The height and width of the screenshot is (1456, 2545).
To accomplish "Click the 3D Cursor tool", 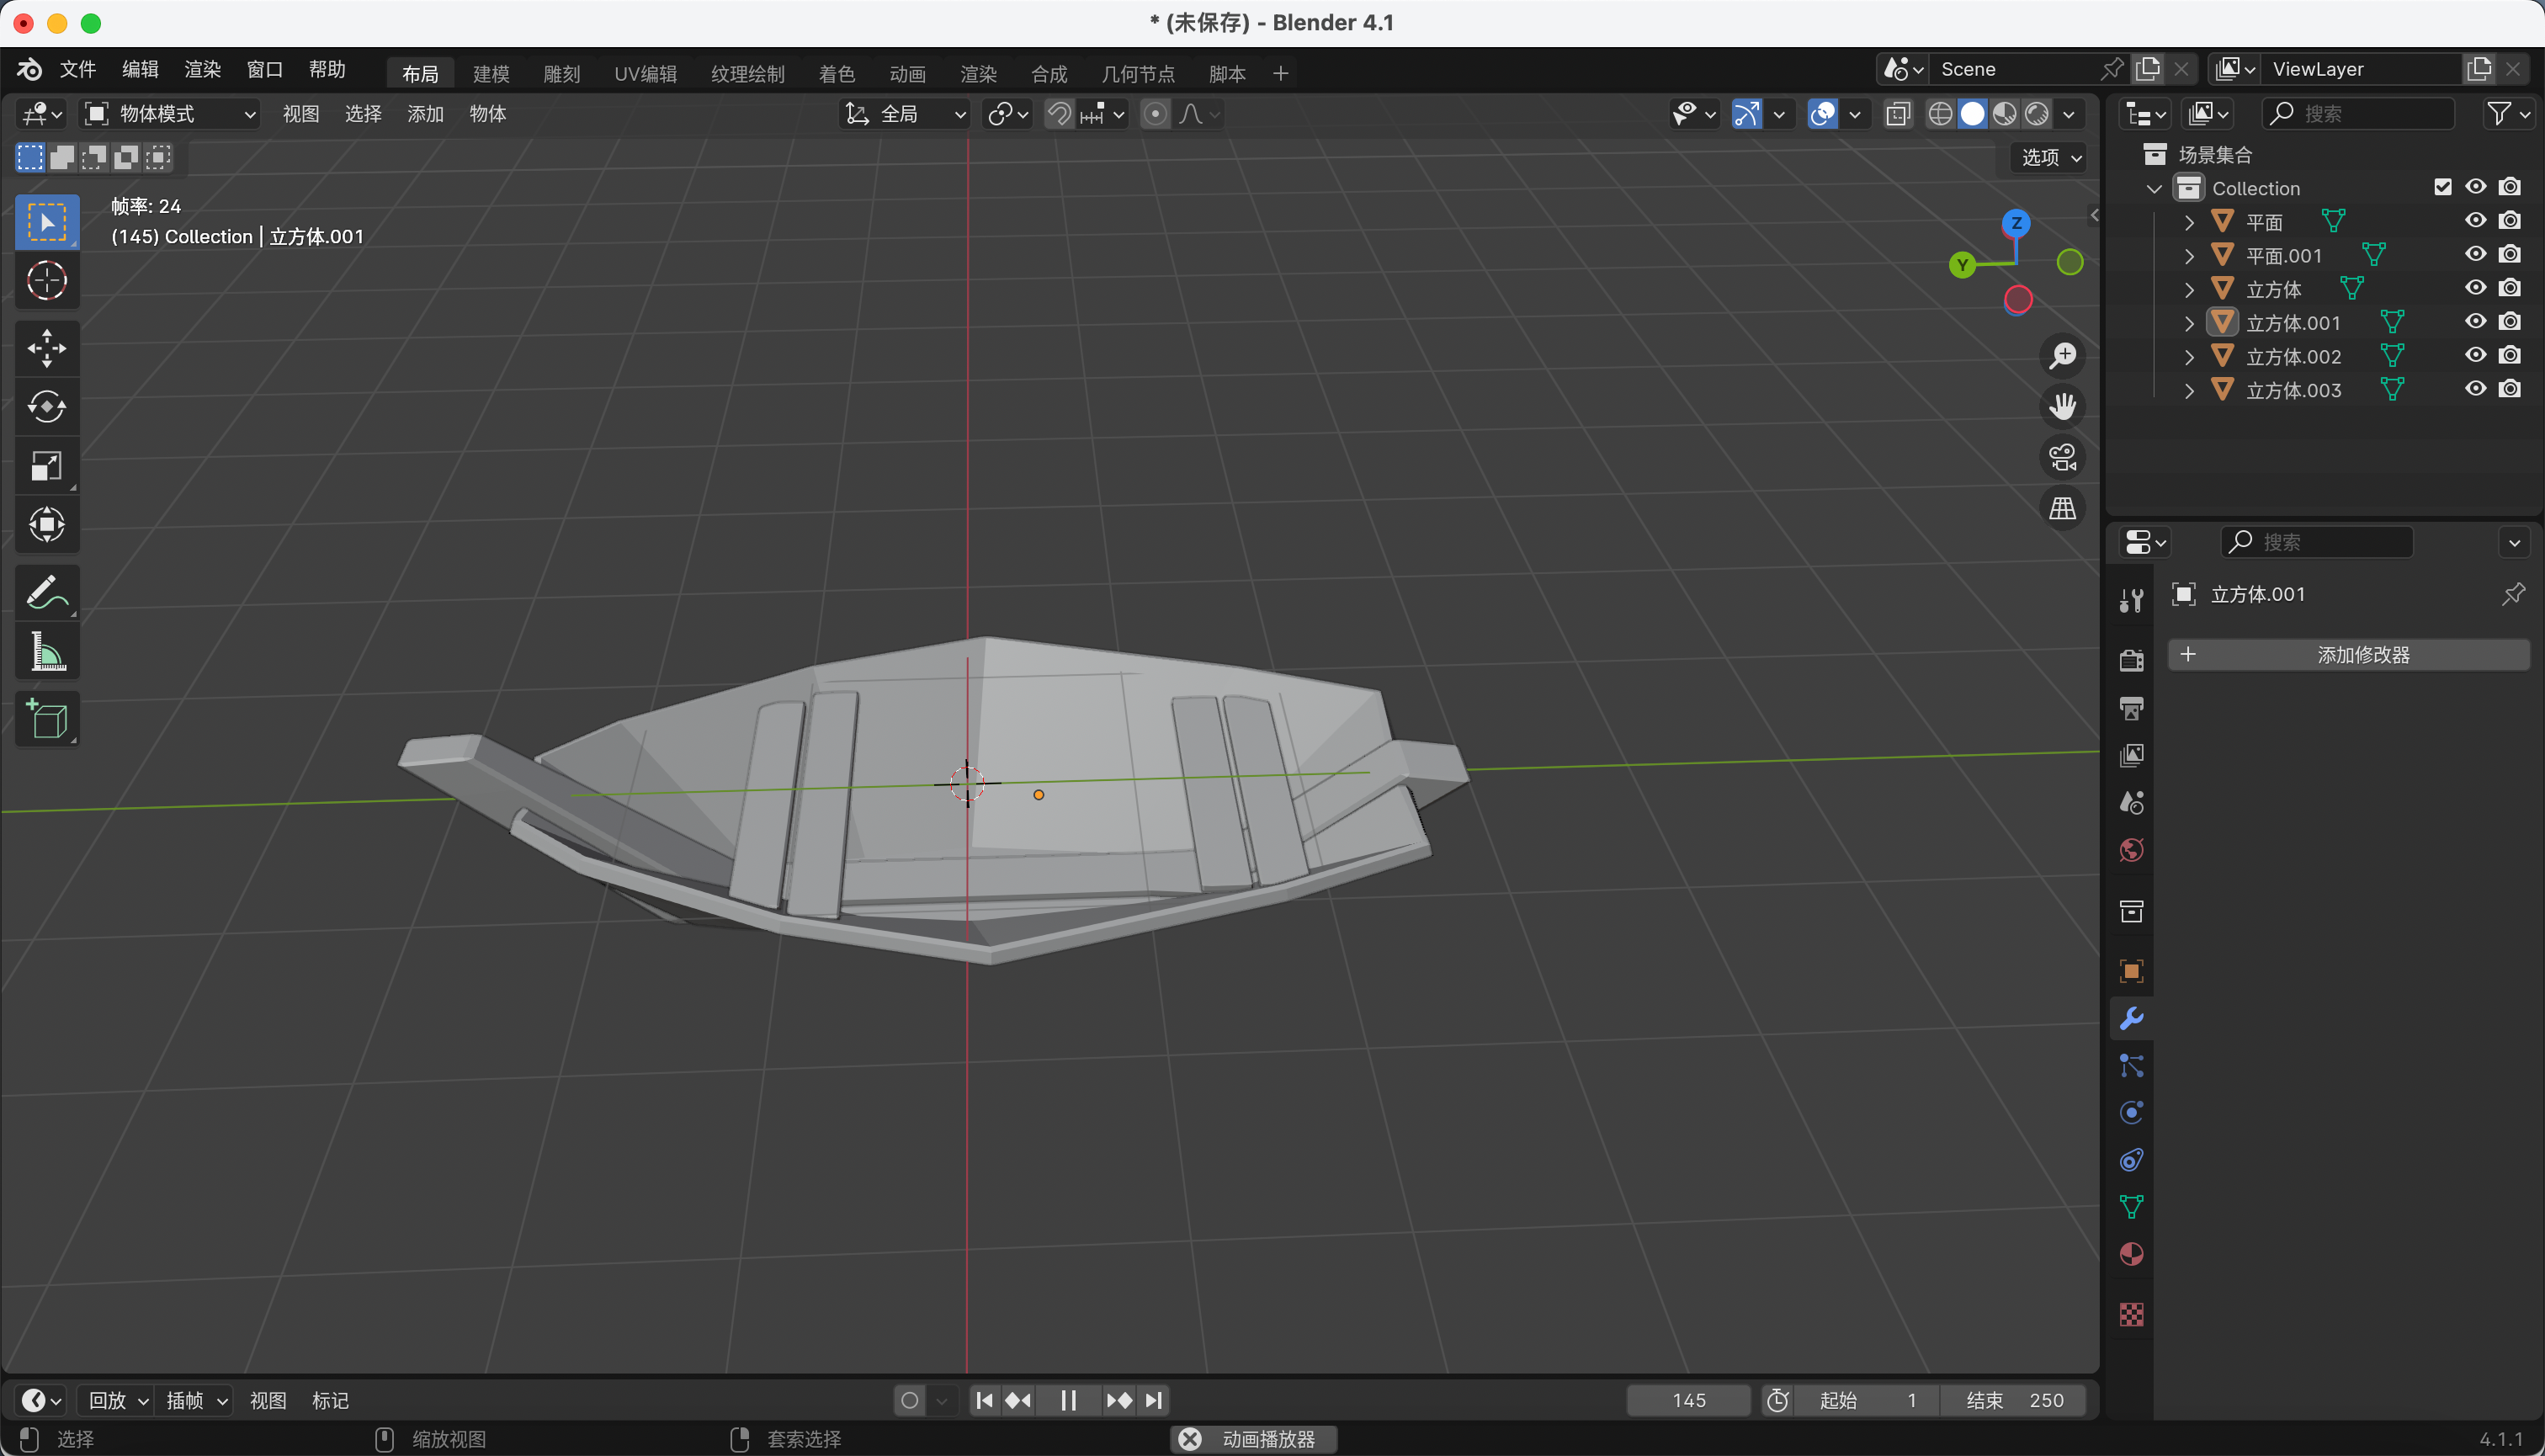I will click(47, 281).
